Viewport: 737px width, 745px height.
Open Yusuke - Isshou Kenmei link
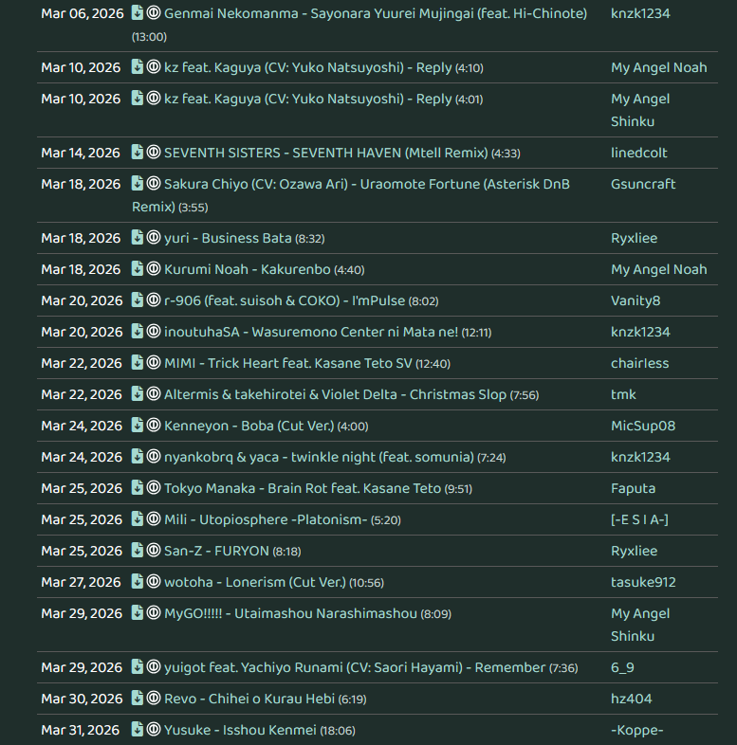pos(240,730)
